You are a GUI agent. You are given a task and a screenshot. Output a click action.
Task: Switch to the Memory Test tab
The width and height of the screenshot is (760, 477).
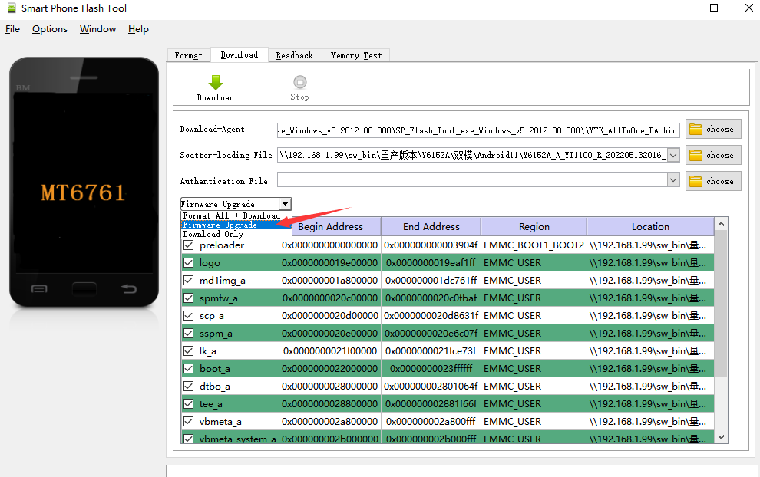coord(356,55)
